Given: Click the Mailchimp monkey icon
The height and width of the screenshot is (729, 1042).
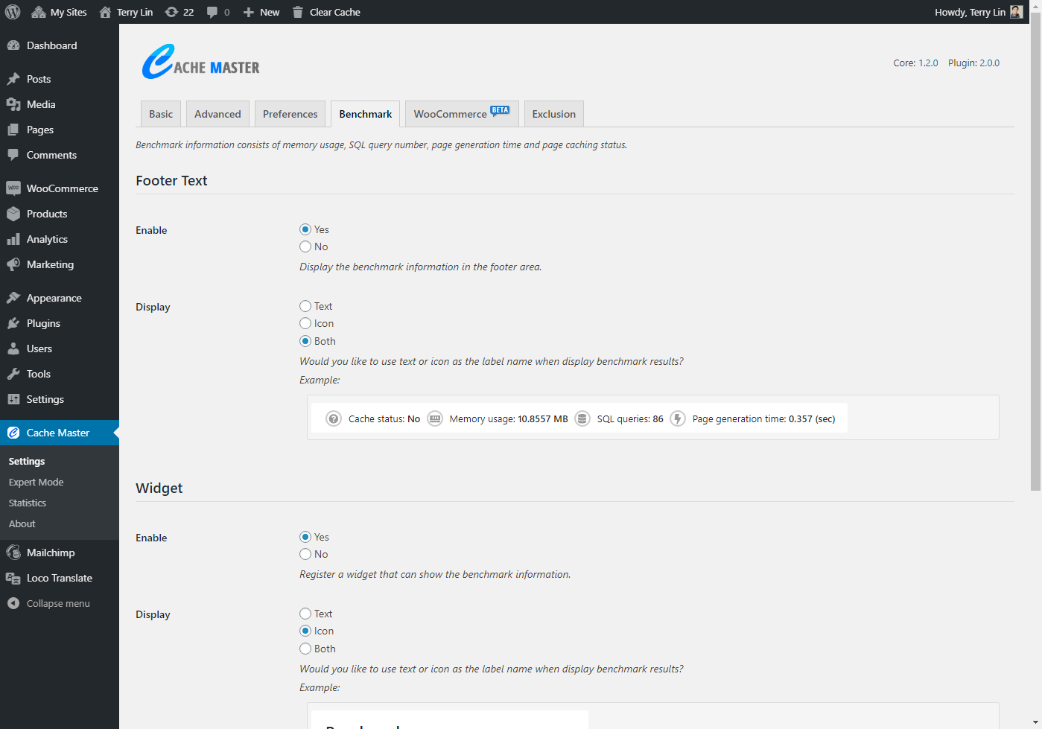Looking at the screenshot, I should tap(13, 553).
